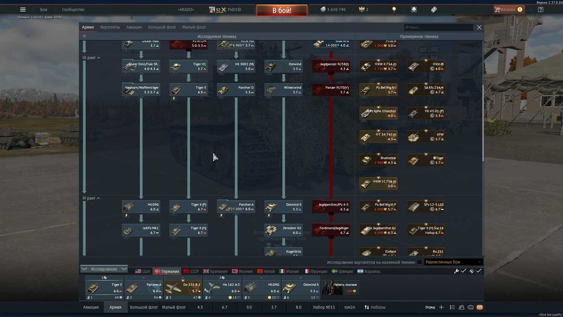Image resolution: width=563 pixels, height=317 pixels.
Task: Select Panther D vehicle
Action: point(236,90)
